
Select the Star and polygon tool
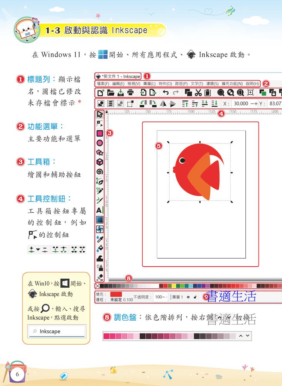point(100,152)
